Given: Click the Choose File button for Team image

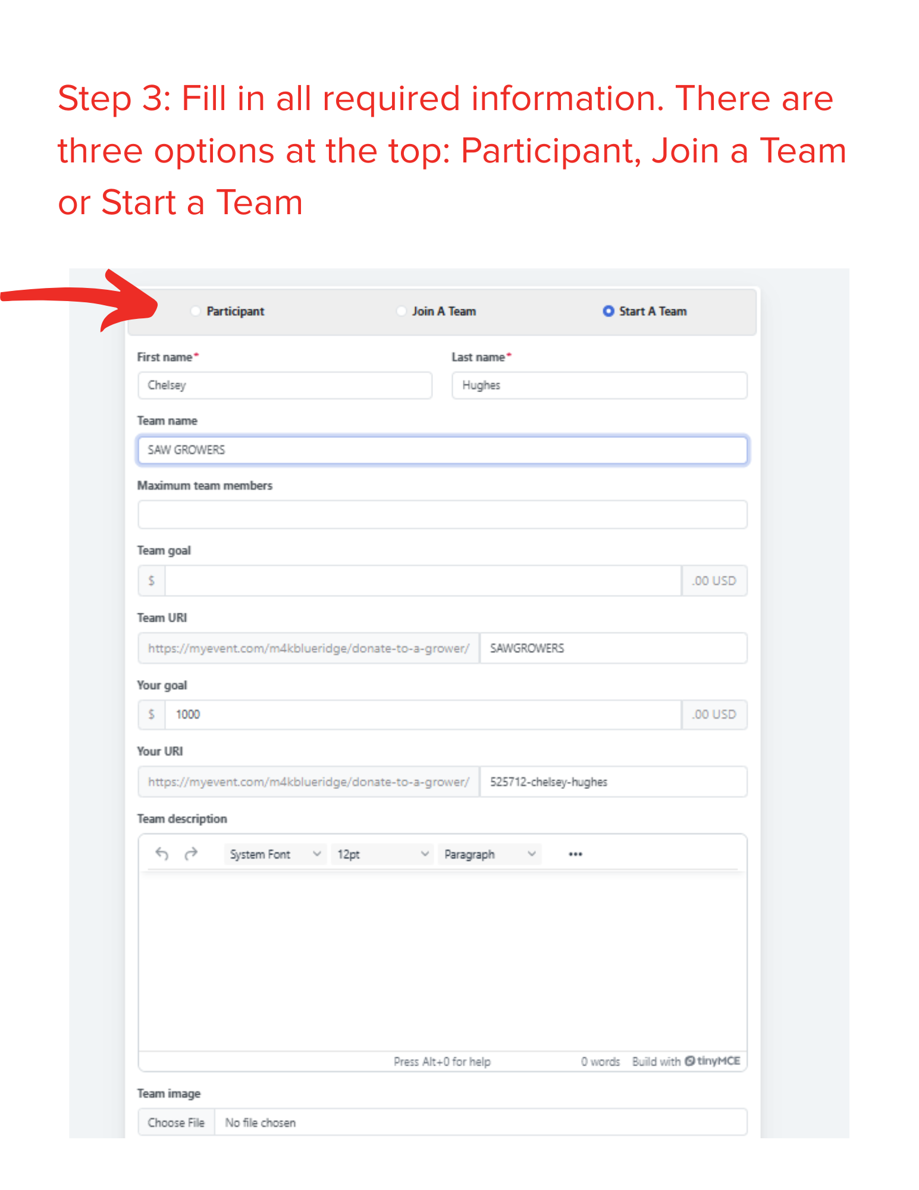Looking at the screenshot, I should pyautogui.click(x=176, y=1122).
